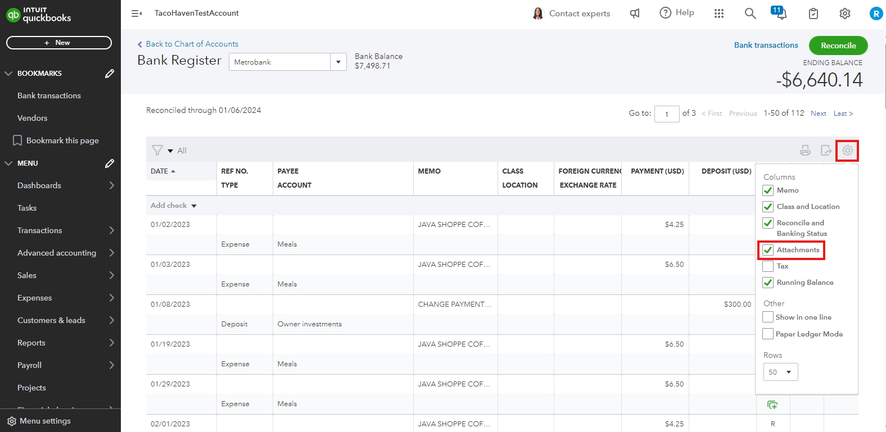Open the clipboard tasks icon

[x=813, y=13]
